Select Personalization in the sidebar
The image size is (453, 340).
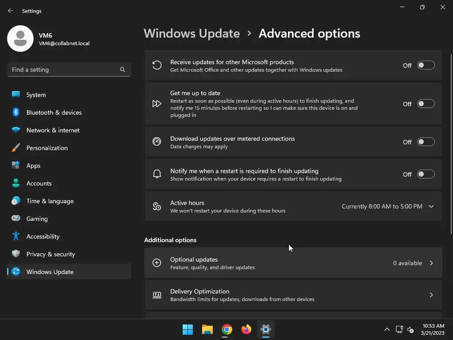[69, 148]
